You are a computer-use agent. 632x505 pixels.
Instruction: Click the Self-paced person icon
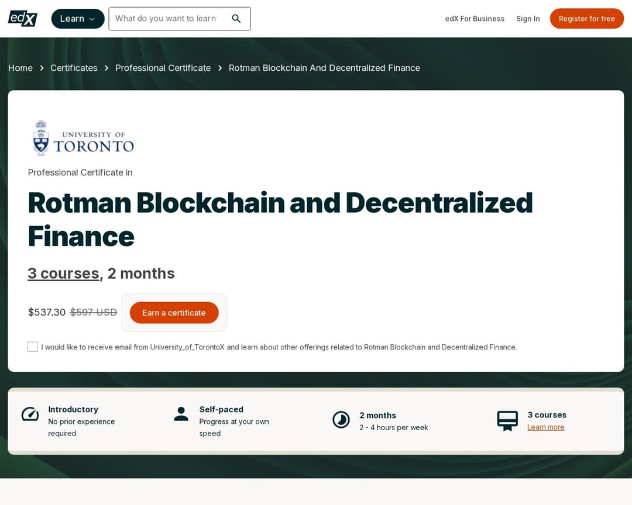[x=181, y=414]
